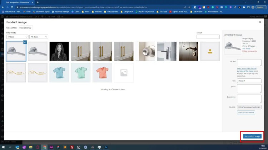Screen dimensions: 268x150
Task: Open the Email bookmark
Action: point(27,12)
